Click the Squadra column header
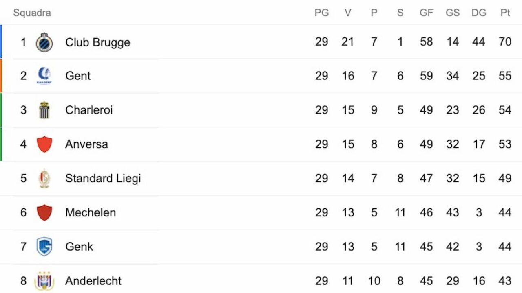Viewport: 522px width, 293px height. (32, 13)
